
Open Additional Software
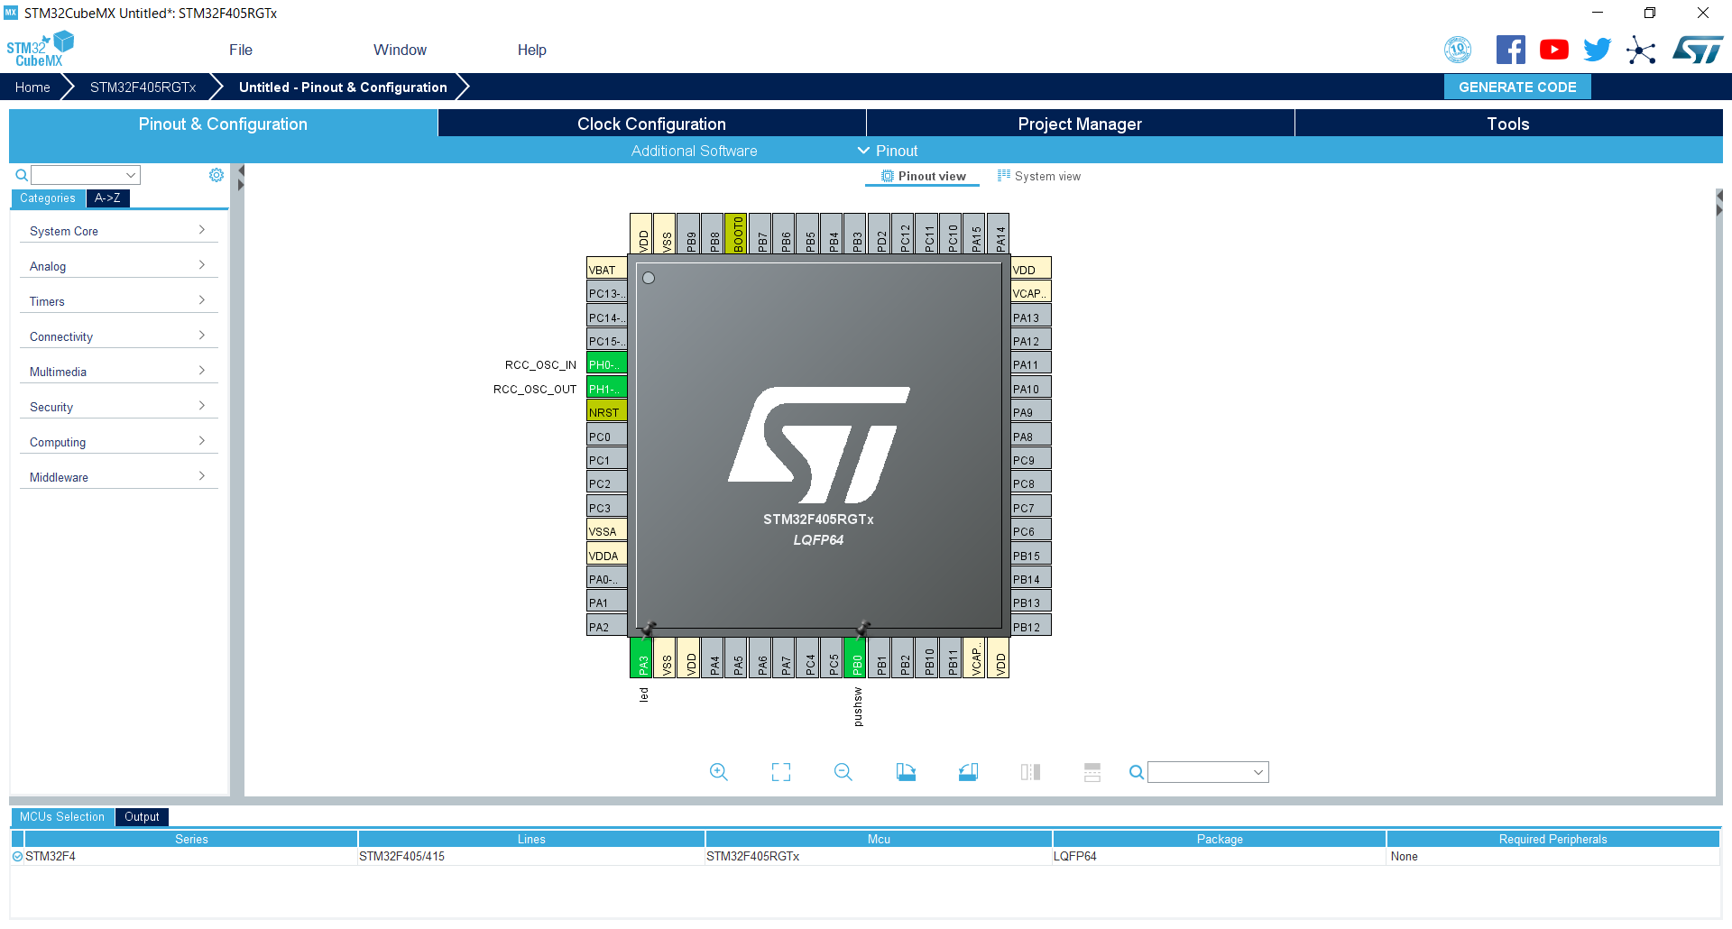tap(694, 151)
